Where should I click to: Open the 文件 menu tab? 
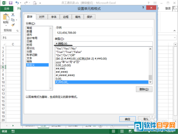(x=7, y=9)
